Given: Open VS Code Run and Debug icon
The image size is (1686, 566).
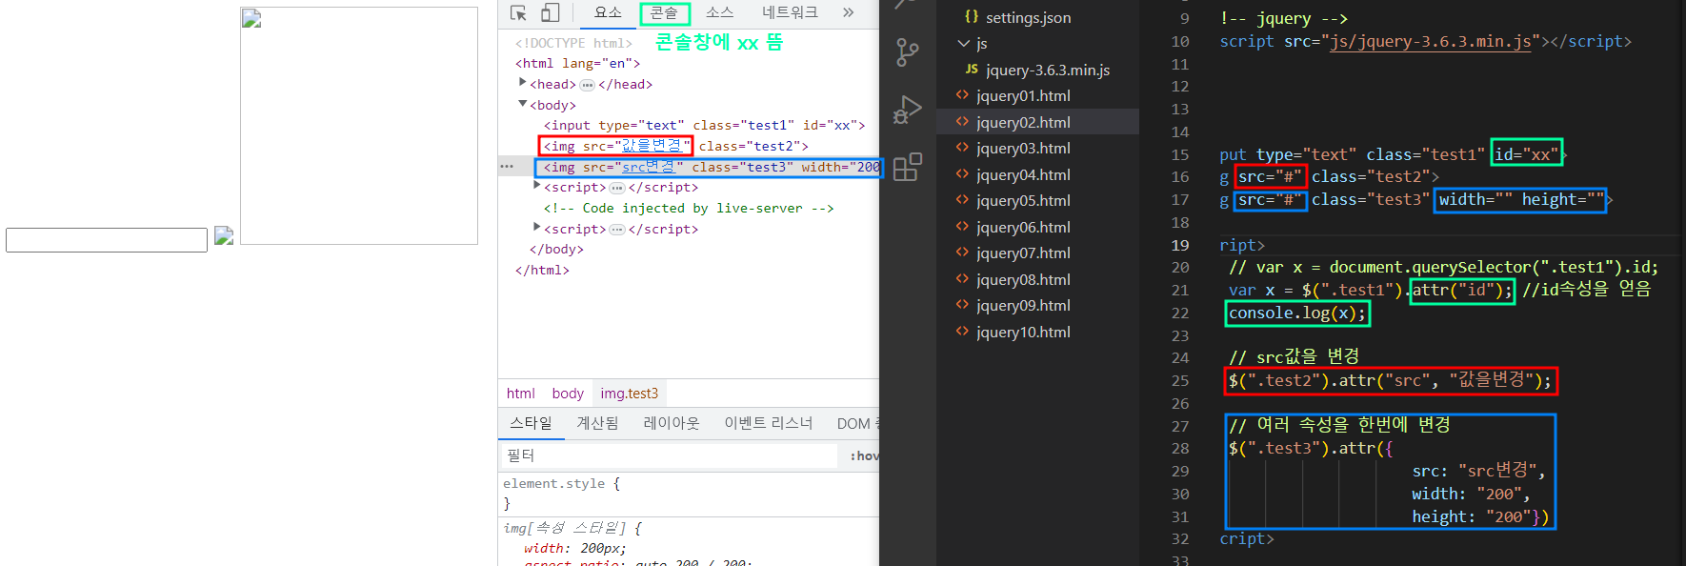Looking at the screenshot, I should (908, 110).
